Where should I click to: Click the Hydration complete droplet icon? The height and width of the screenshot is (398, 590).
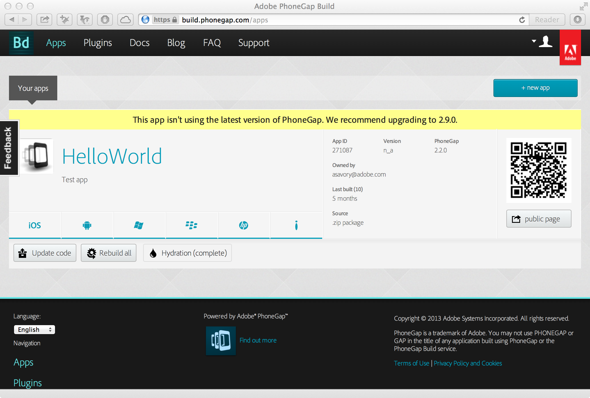click(x=153, y=253)
